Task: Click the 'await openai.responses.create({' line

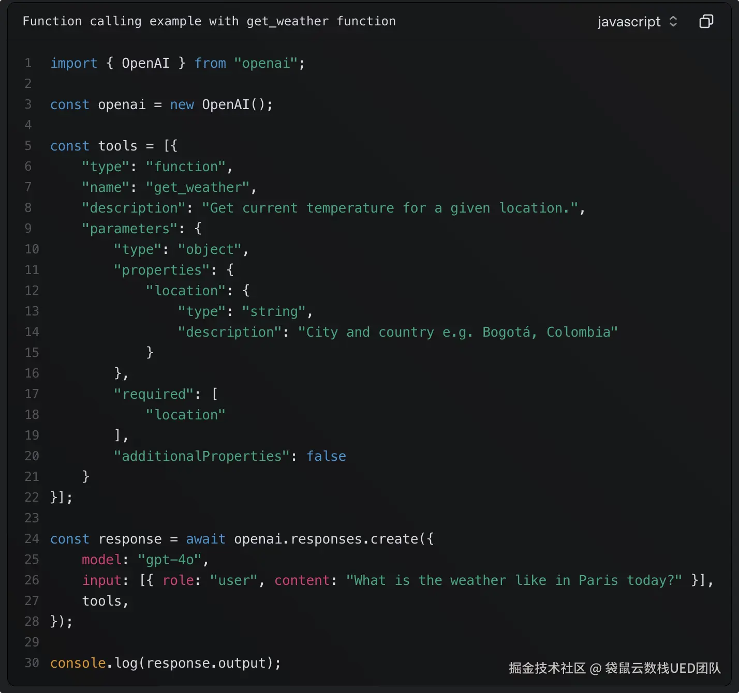Action: [242, 539]
